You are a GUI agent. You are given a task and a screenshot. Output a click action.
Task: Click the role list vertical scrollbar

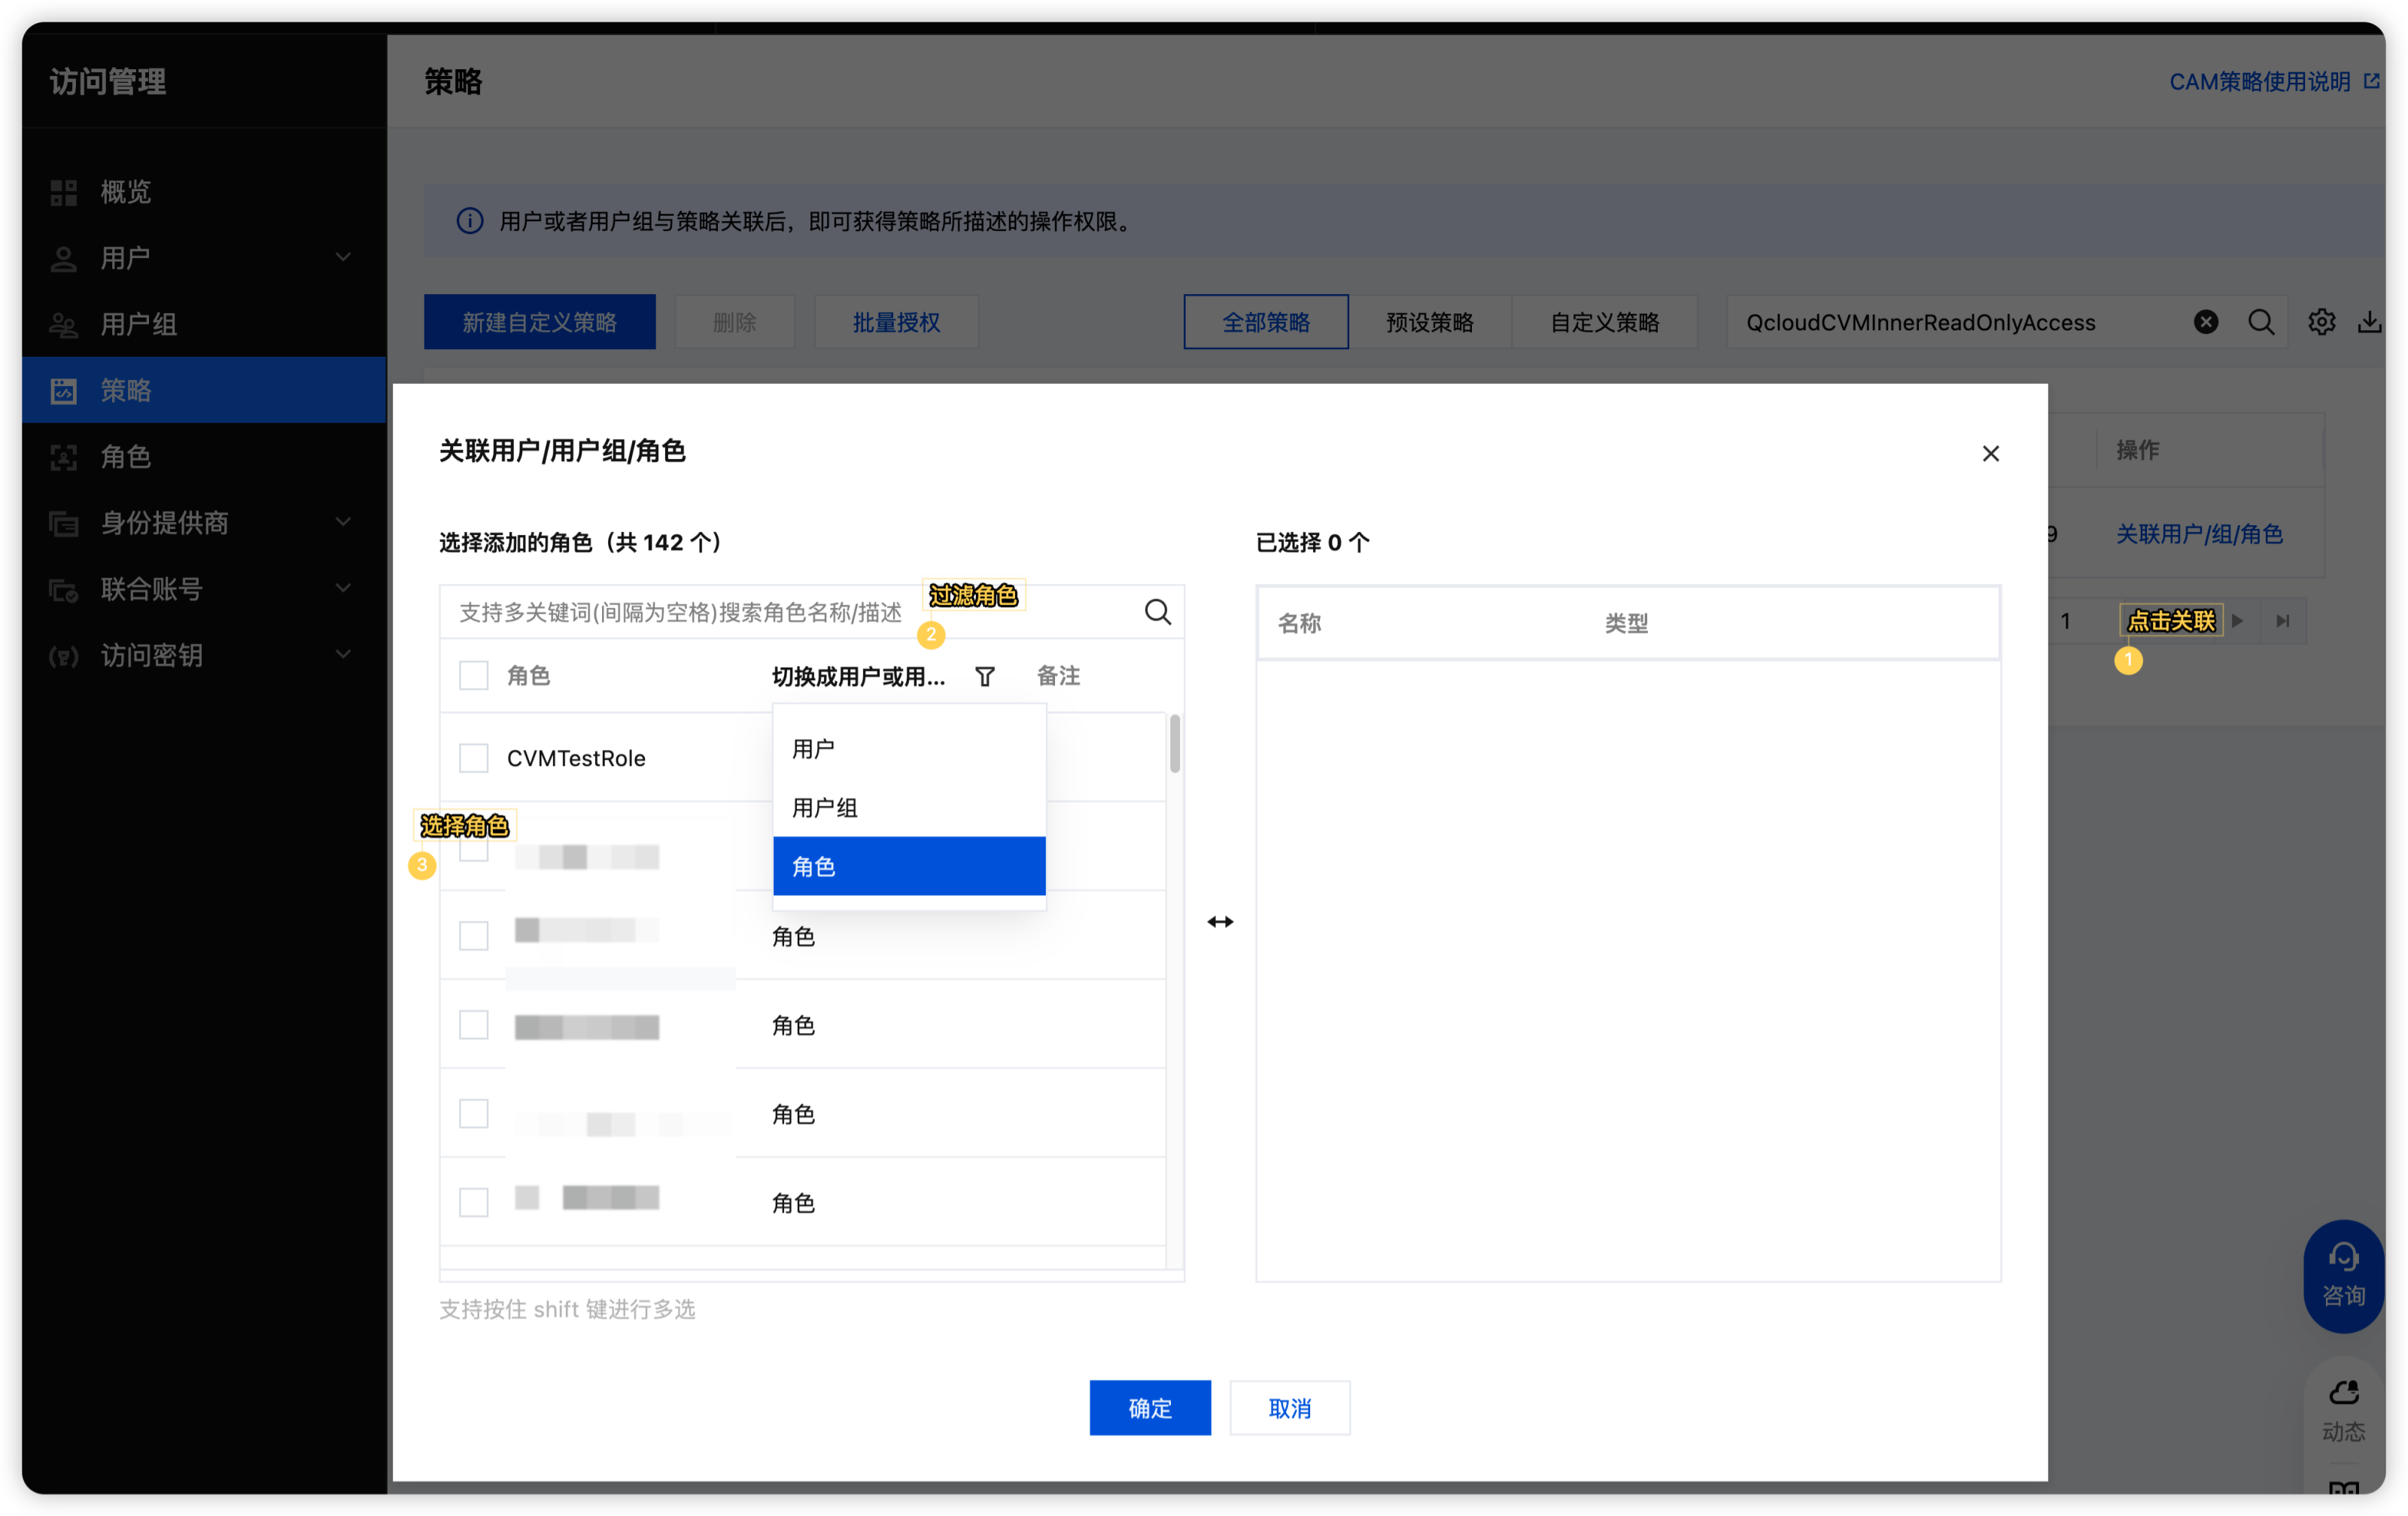tap(1174, 744)
